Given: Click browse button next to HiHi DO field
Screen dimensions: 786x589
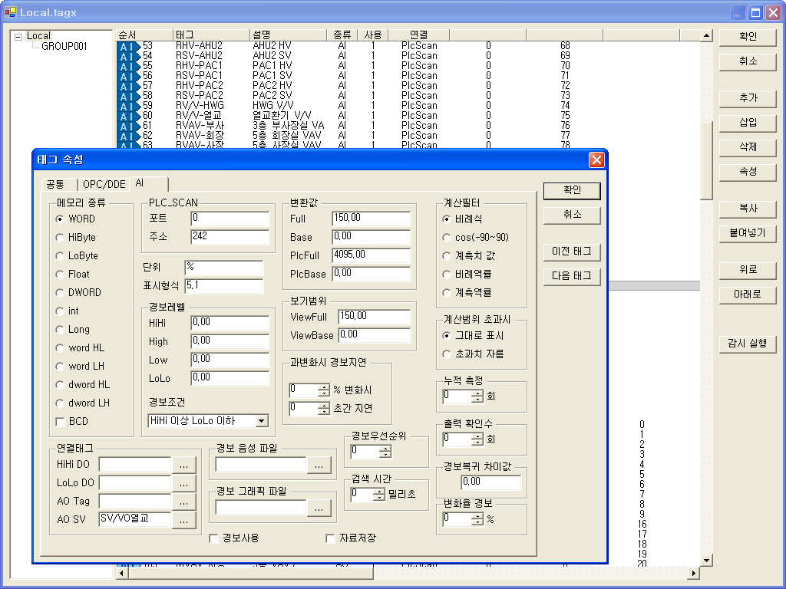Looking at the screenshot, I should [183, 465].
